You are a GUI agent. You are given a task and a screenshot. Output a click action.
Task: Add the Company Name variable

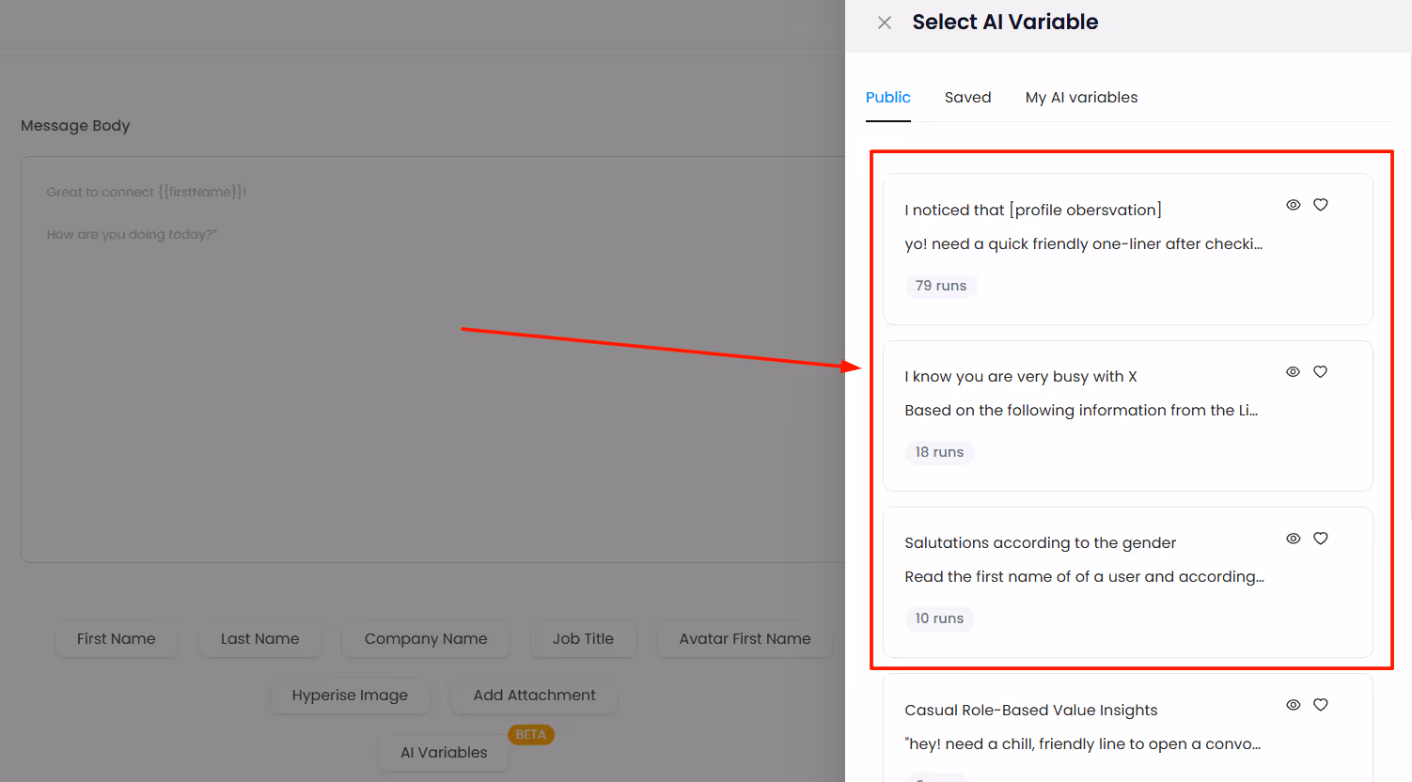tap(425, 639)
